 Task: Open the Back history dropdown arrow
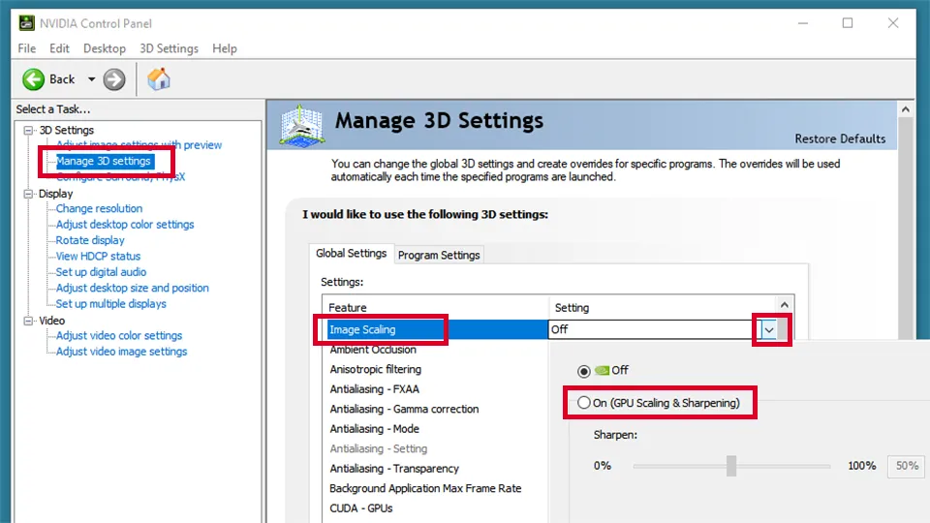(91, 79)
